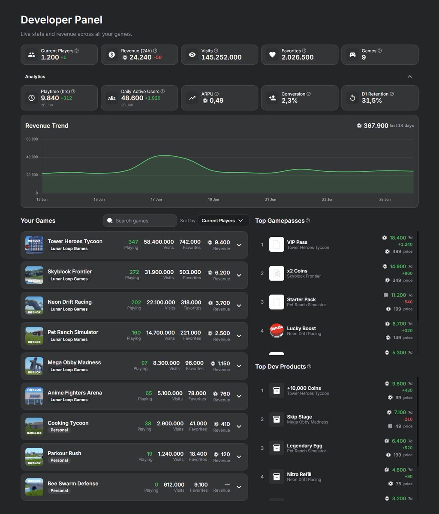This screenshot has height=514, width=439.
Task: Click the Revenue Trend heading
Action: coord(47,126)
